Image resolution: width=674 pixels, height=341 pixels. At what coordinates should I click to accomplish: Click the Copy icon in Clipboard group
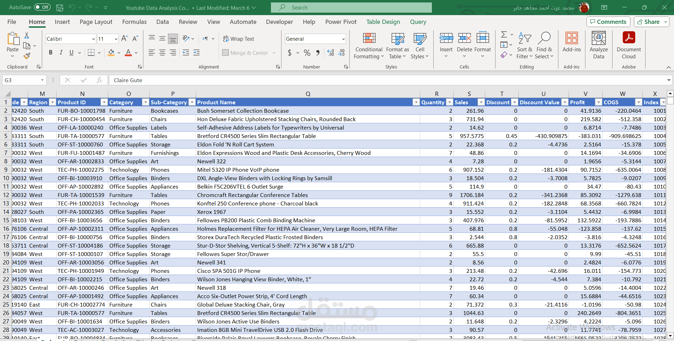[x=27, y=46]
